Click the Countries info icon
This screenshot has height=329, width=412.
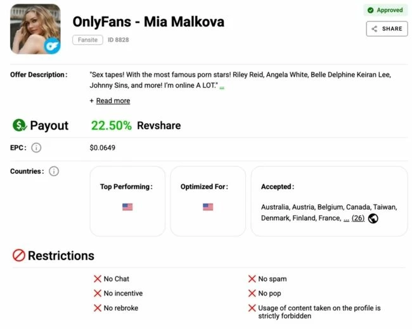pyautogui.click(x=54, y=171)
